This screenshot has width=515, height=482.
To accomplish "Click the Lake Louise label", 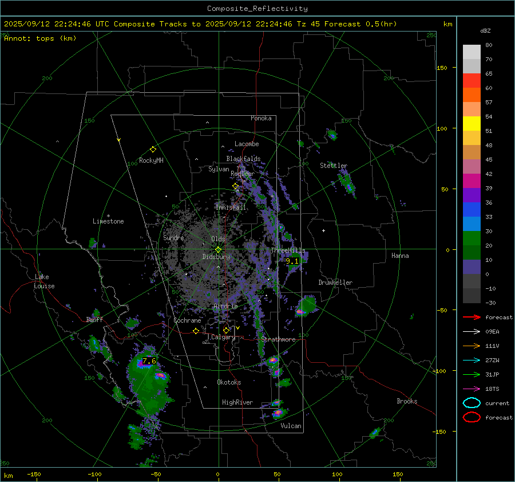I will (44, 281).
